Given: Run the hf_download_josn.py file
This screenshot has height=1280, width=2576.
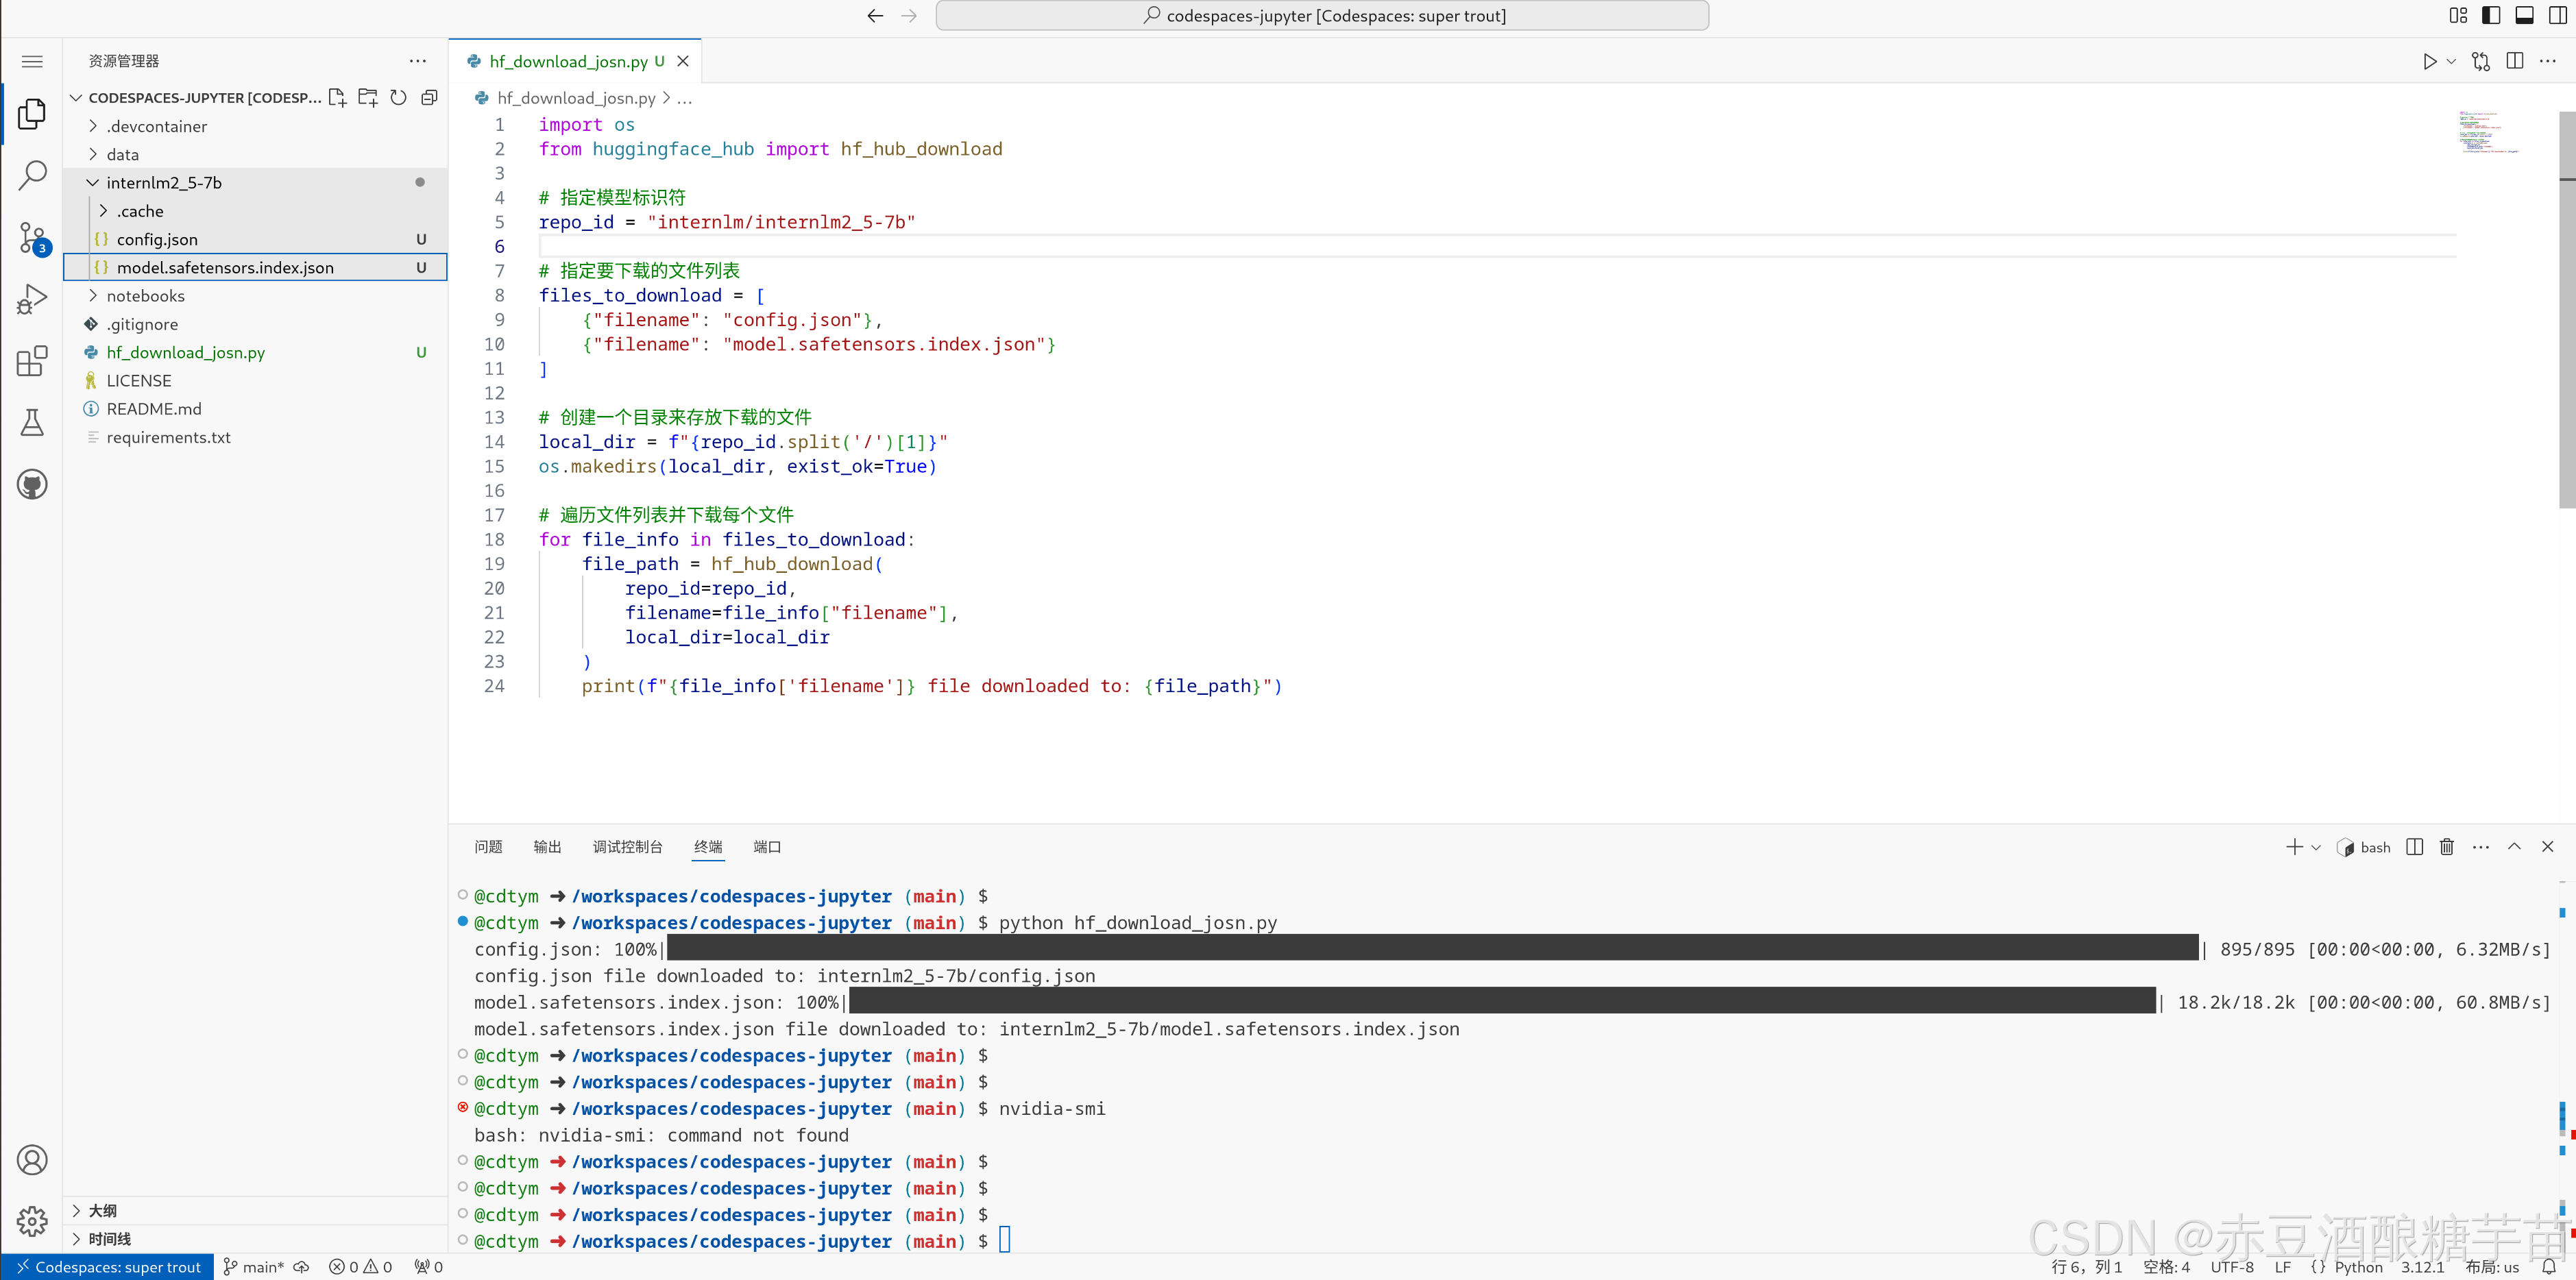Looking at the screenshot, I should [2430, 60].
